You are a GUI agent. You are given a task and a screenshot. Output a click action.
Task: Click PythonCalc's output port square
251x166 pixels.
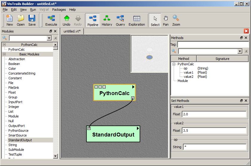click(133, 98)
